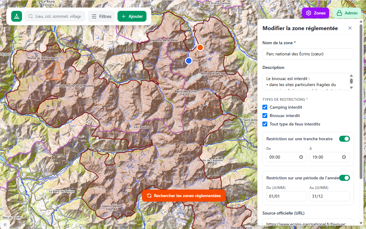Click the Vieux Chaillol map label
Viewport: 366px width, 229px height.
[x=111, y=207]
